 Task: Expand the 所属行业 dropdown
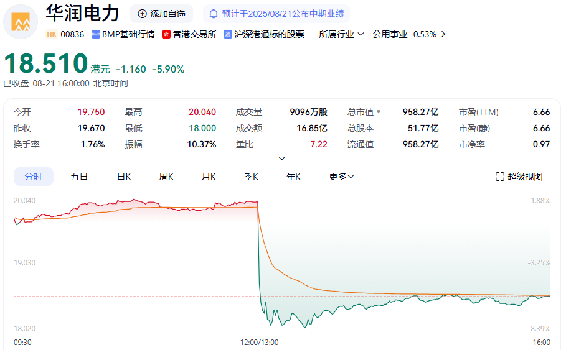(x=341, y=34)
